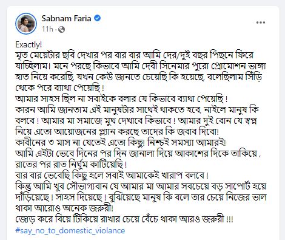Click the line starting with আমার সাহস ছিল না

pyautogui.click(x=121, y=99)
